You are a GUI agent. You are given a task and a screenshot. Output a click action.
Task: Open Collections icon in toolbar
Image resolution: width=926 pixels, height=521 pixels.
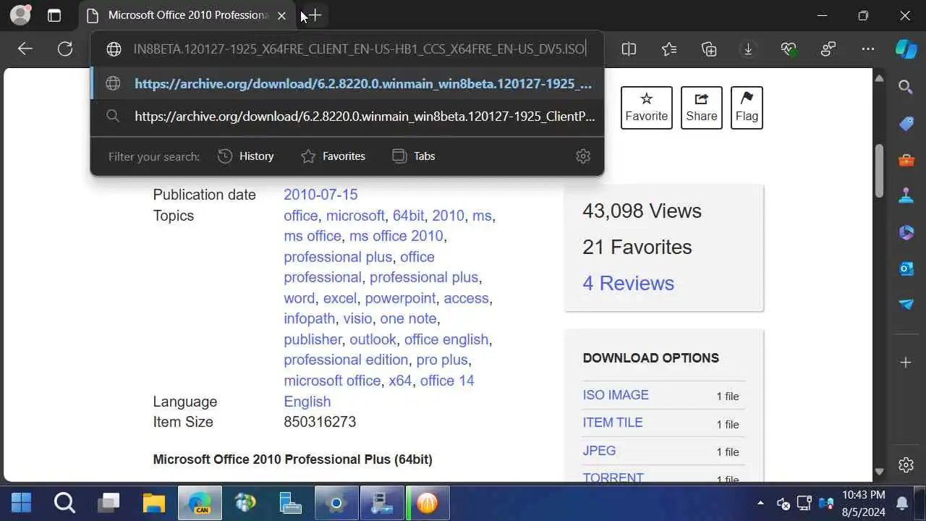pos(709,49)
